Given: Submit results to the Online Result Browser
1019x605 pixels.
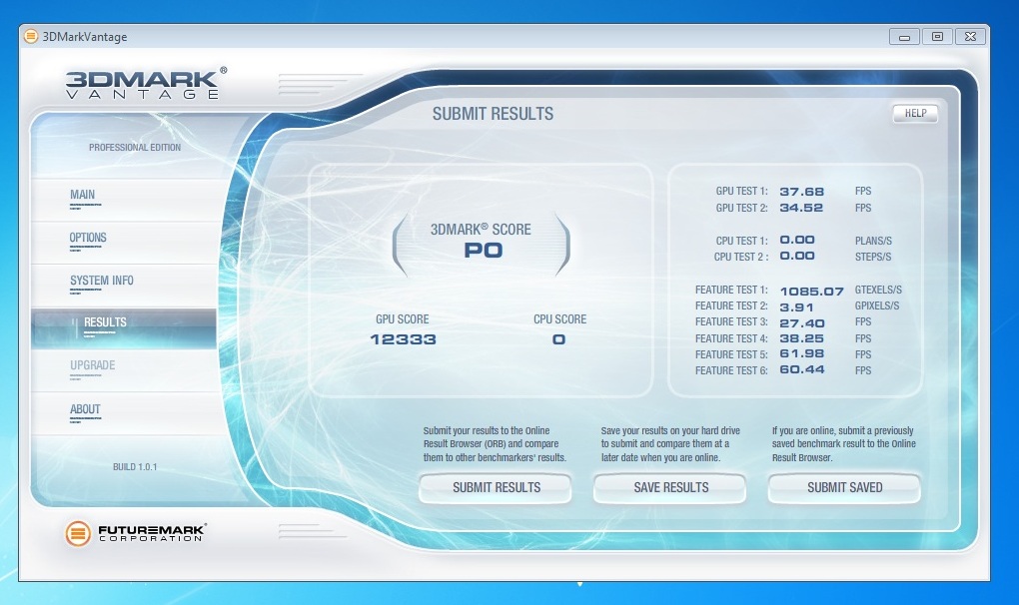Looking at the screenshot, I should coord(496,487).
